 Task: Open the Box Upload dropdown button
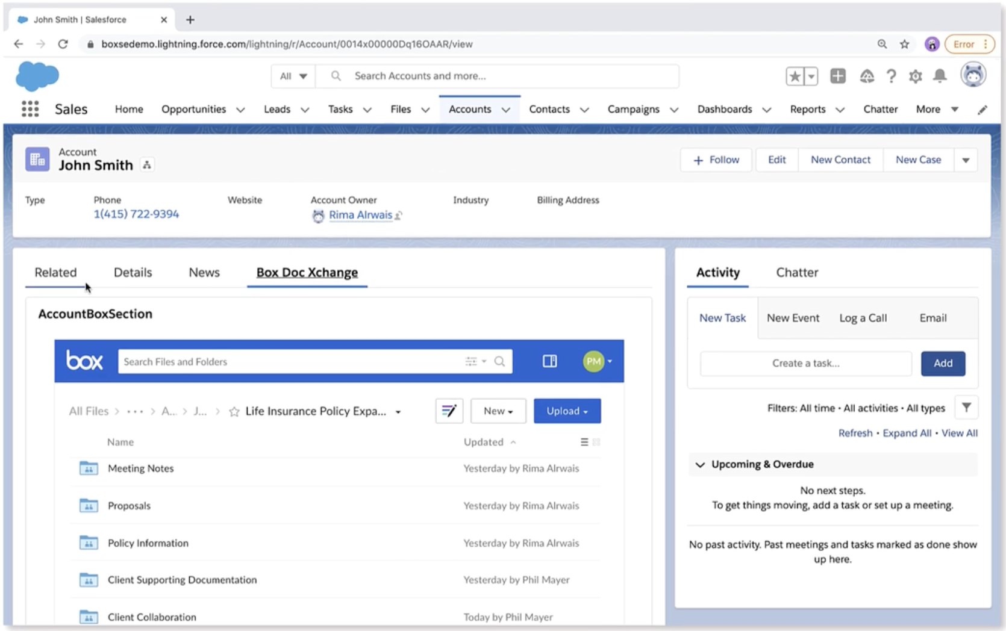point(567,411)
